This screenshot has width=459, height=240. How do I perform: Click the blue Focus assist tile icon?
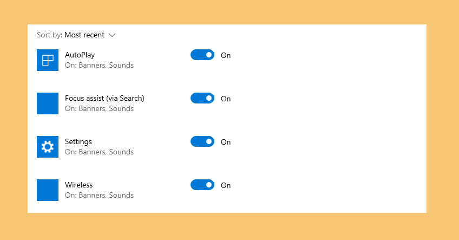pos(48,103)
